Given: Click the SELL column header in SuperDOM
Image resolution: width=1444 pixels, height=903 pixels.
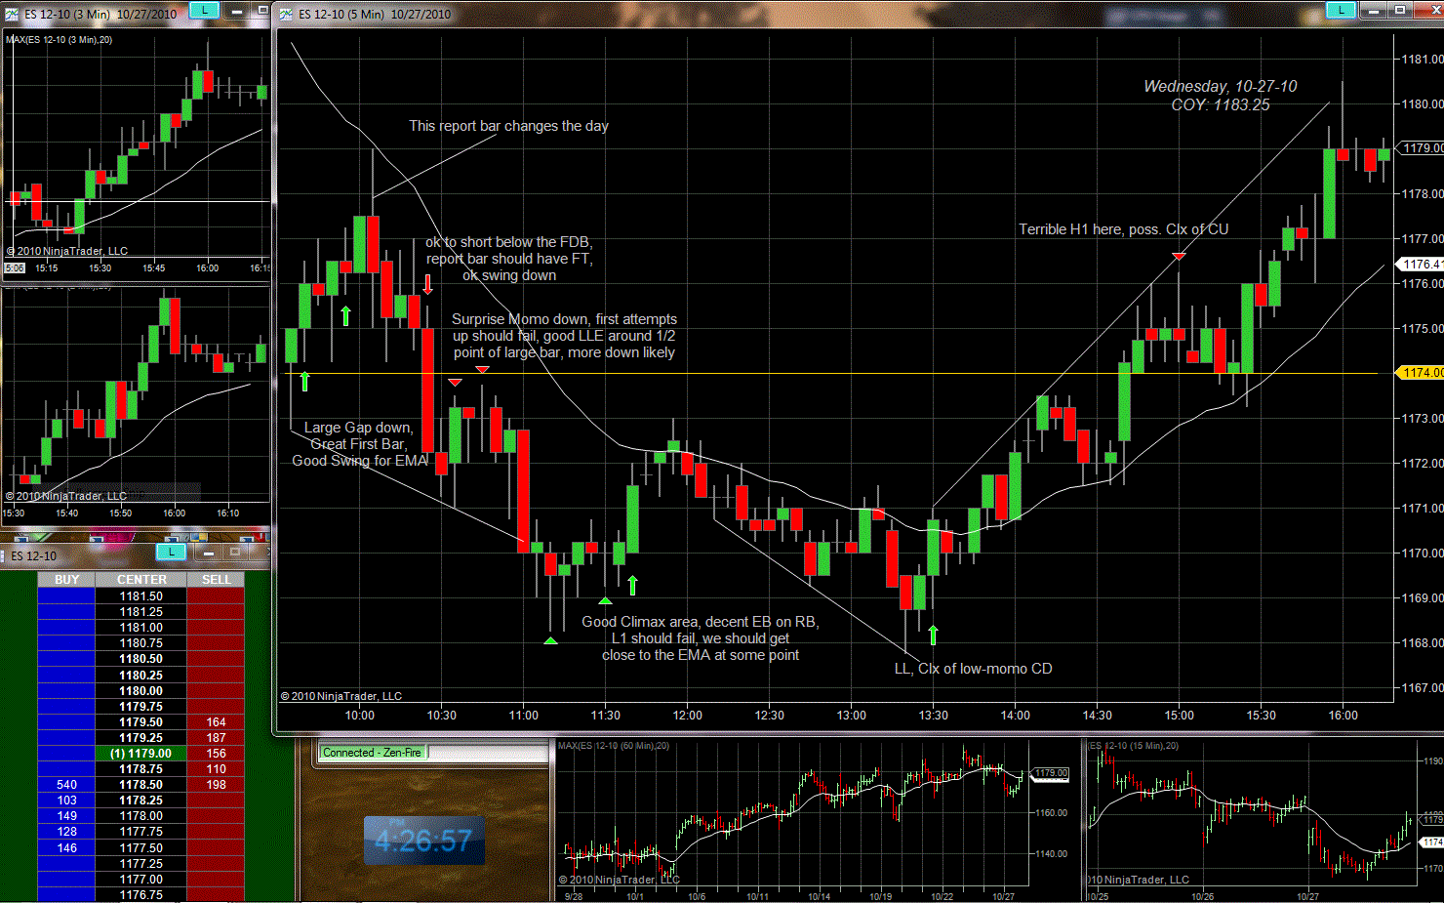Looking at the screenshot, I should click(216, 580).
